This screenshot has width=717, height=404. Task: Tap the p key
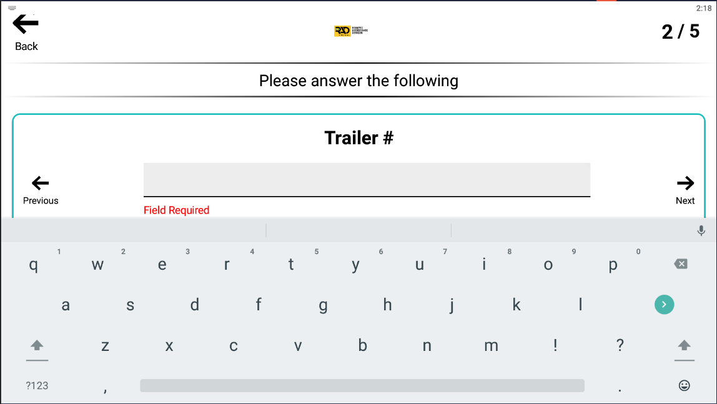click(x=613, y=264)
